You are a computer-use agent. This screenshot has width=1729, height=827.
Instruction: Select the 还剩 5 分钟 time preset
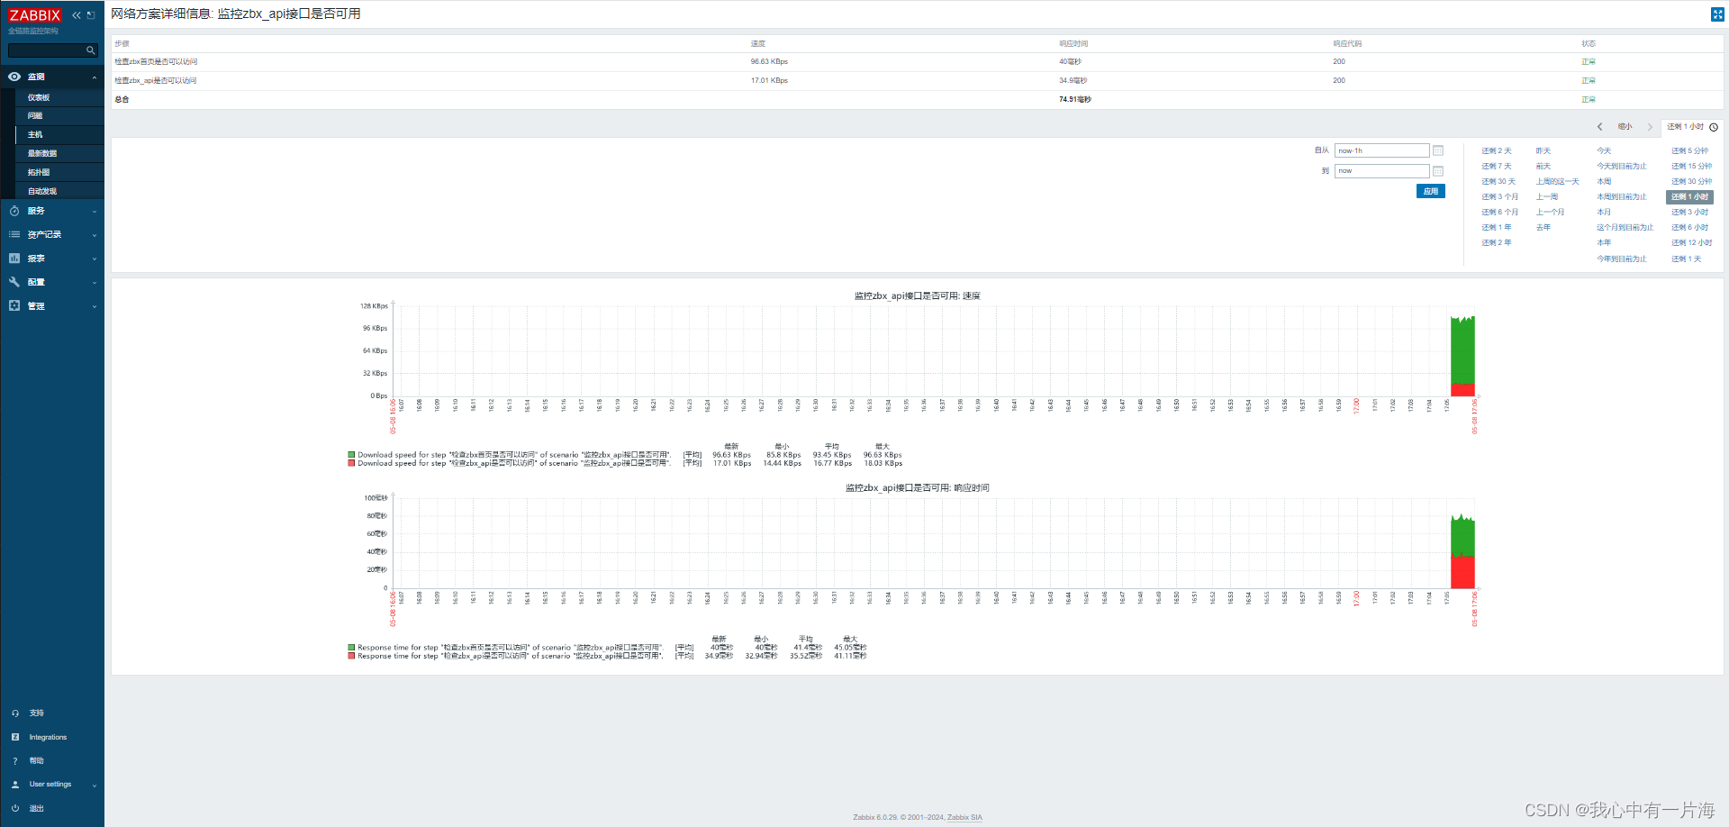click(x=1689, y=151)
